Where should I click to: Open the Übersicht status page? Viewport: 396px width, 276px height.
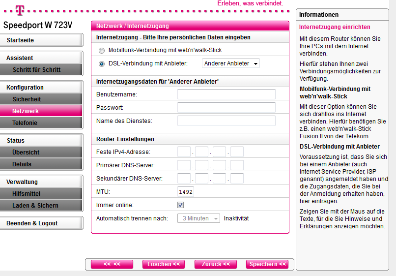(x=41, y=153)
